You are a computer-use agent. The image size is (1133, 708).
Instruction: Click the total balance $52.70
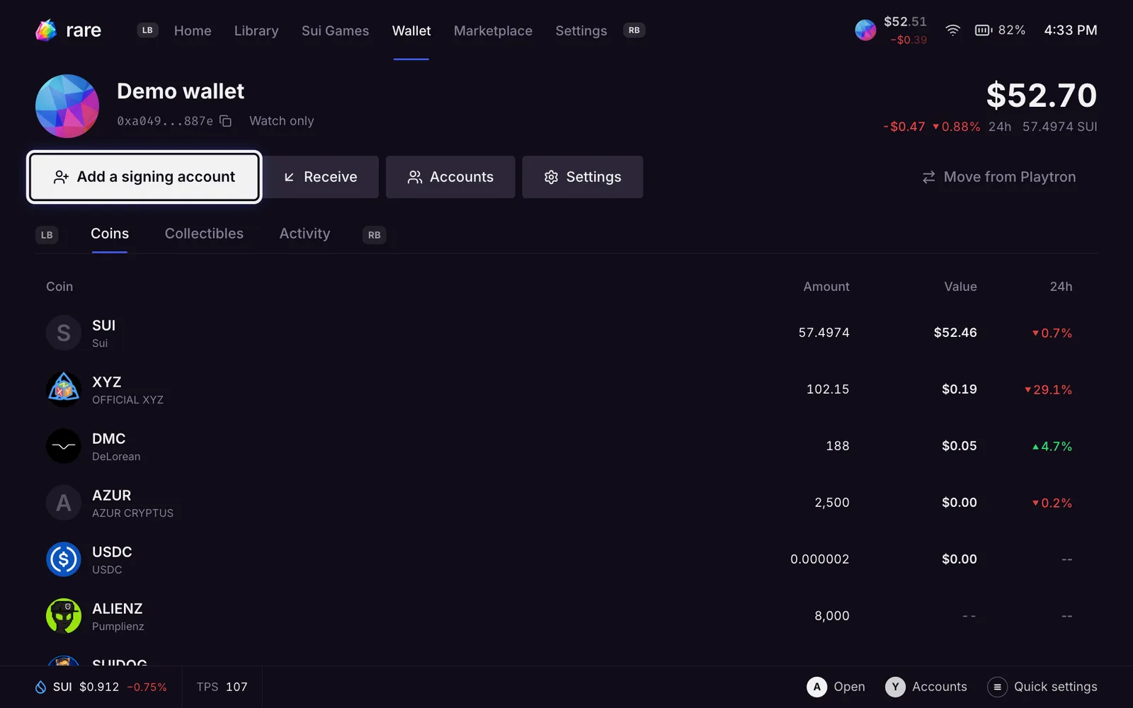pos(1042,95)
